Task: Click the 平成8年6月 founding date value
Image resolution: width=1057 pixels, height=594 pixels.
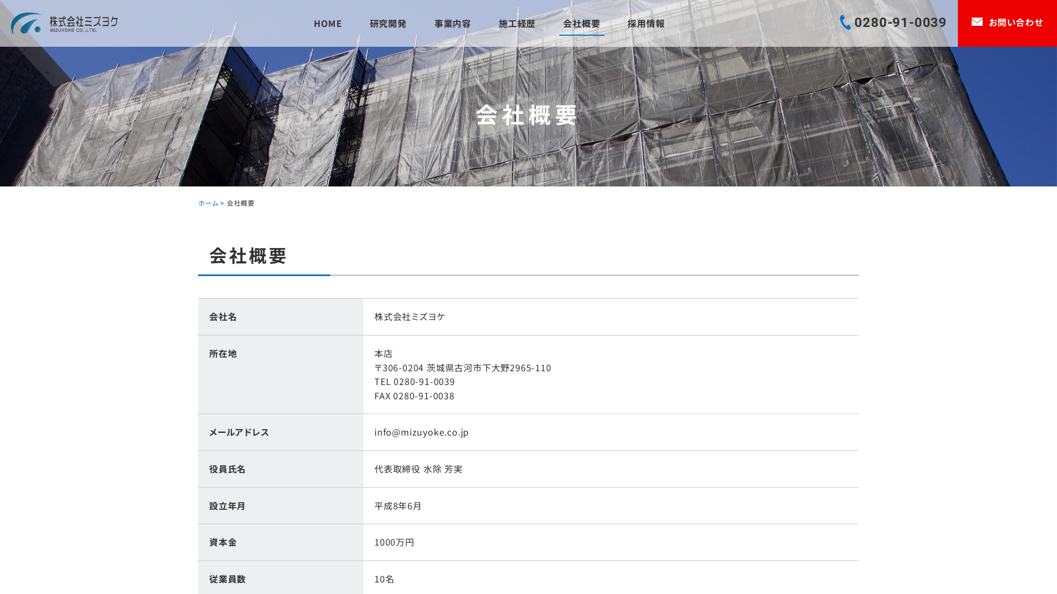Action: 398,506
